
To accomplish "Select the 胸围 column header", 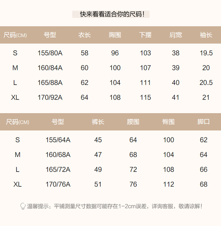I will click(115, 35).
